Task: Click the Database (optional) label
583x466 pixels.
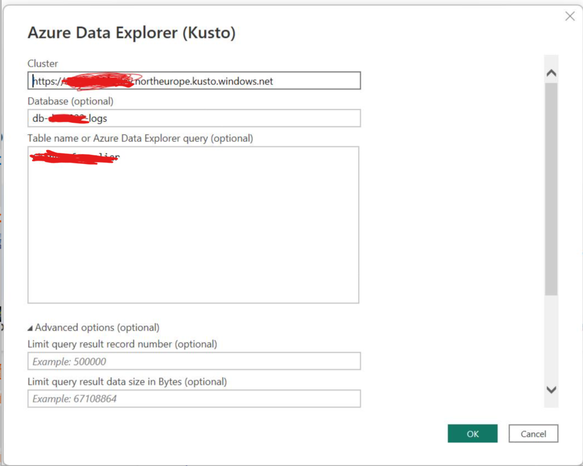Action: tap(71, 101)
